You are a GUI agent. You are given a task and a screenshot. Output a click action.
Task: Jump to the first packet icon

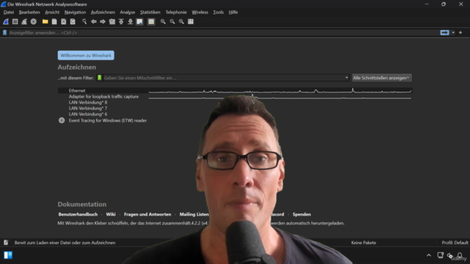[121, 21]
